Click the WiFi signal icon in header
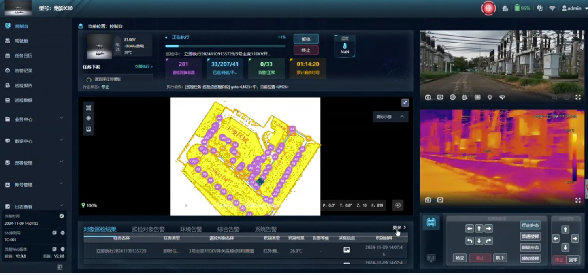 (552, 8)
